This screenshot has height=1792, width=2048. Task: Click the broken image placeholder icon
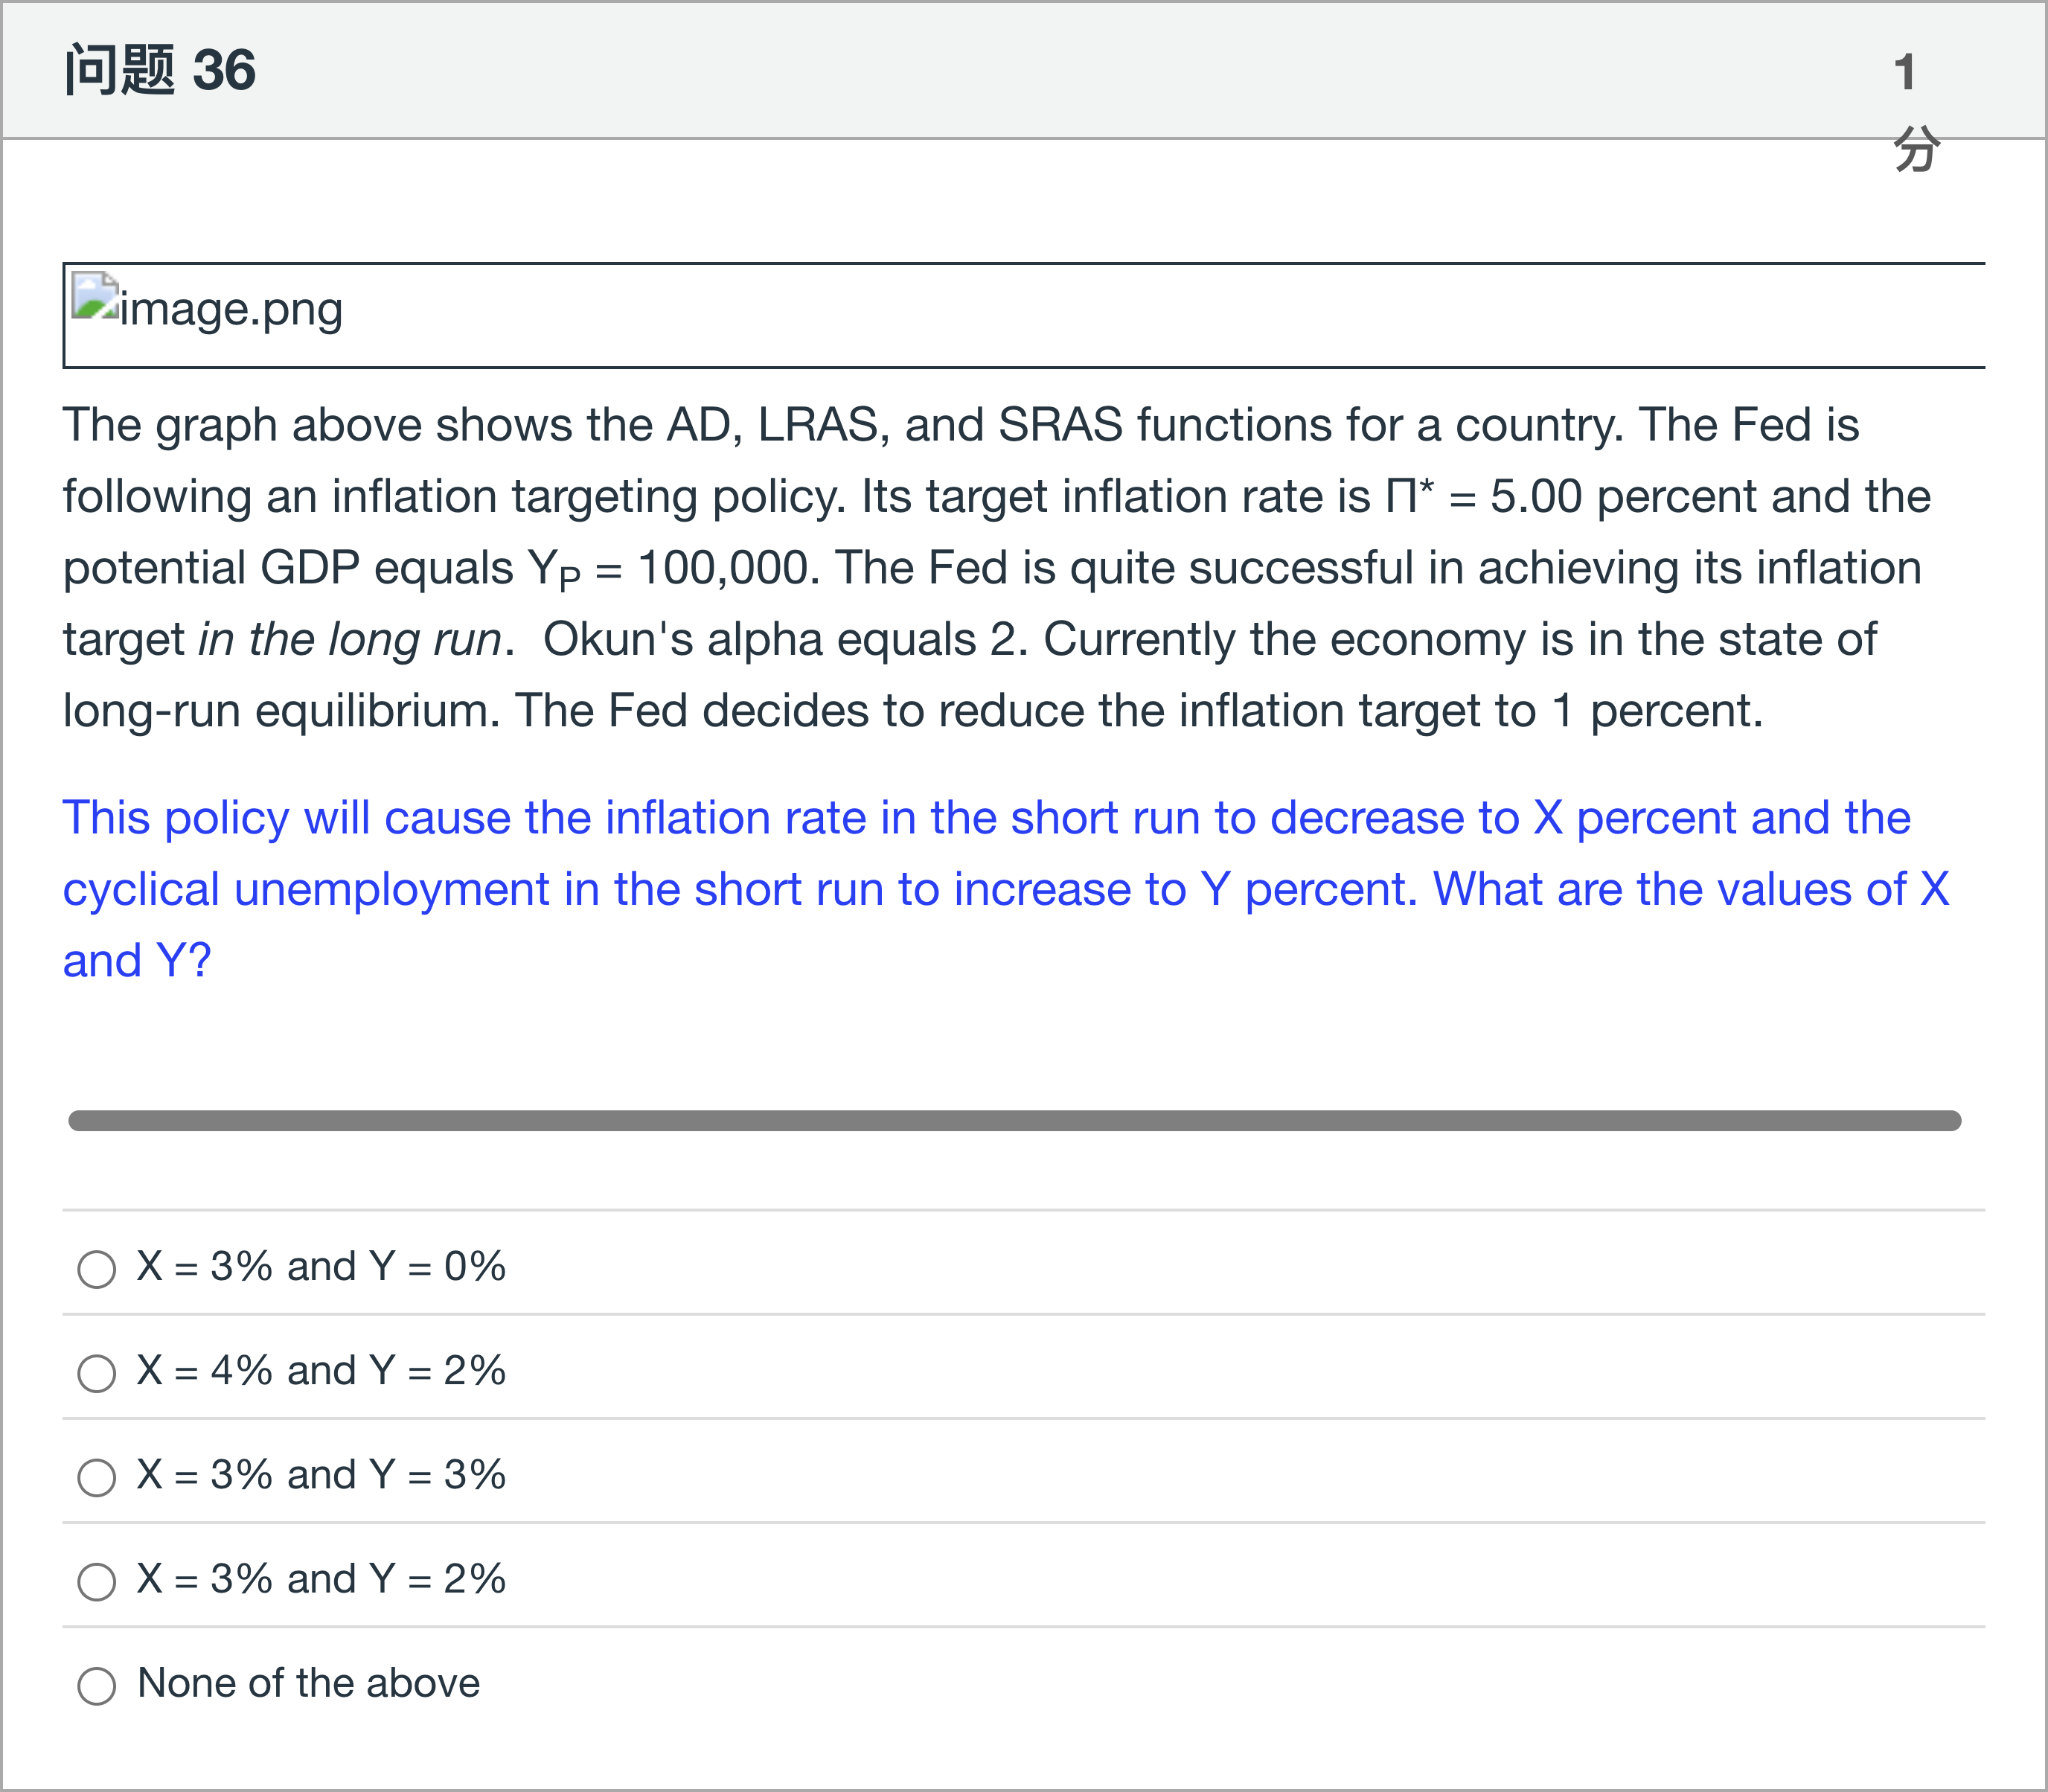click(95, 298)
